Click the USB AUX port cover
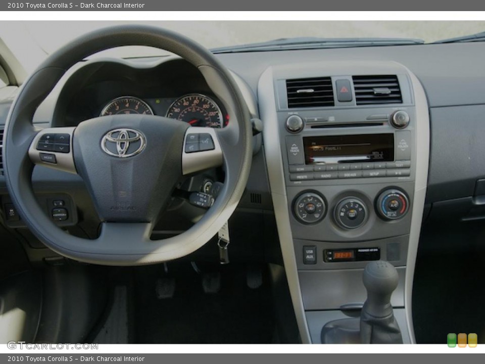Image resolution: width=485 pixels, height=364 pixels. [309, 255]
